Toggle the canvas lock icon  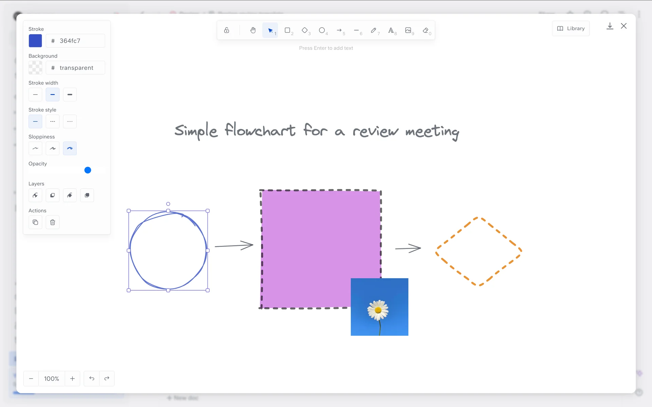click(227, 30)
